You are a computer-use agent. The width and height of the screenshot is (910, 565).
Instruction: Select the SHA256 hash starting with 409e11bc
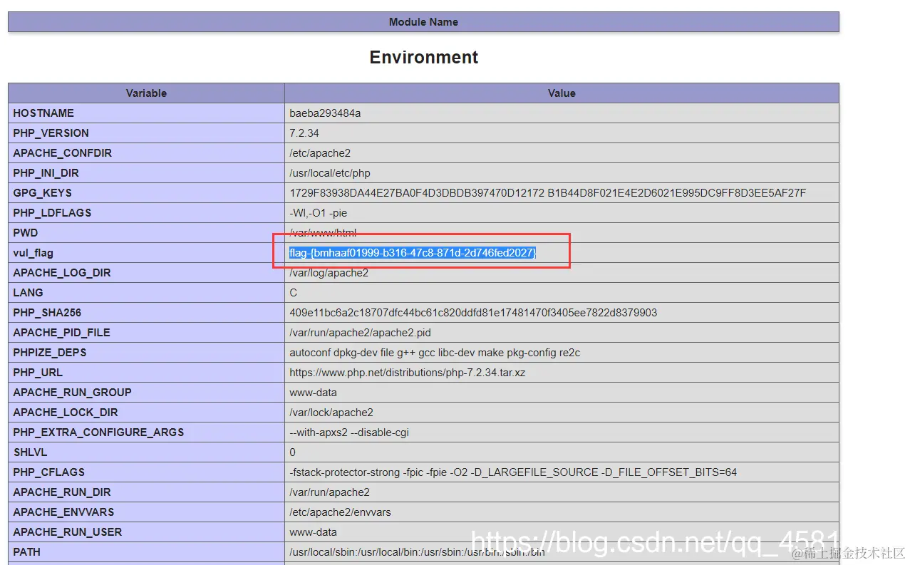473,313
